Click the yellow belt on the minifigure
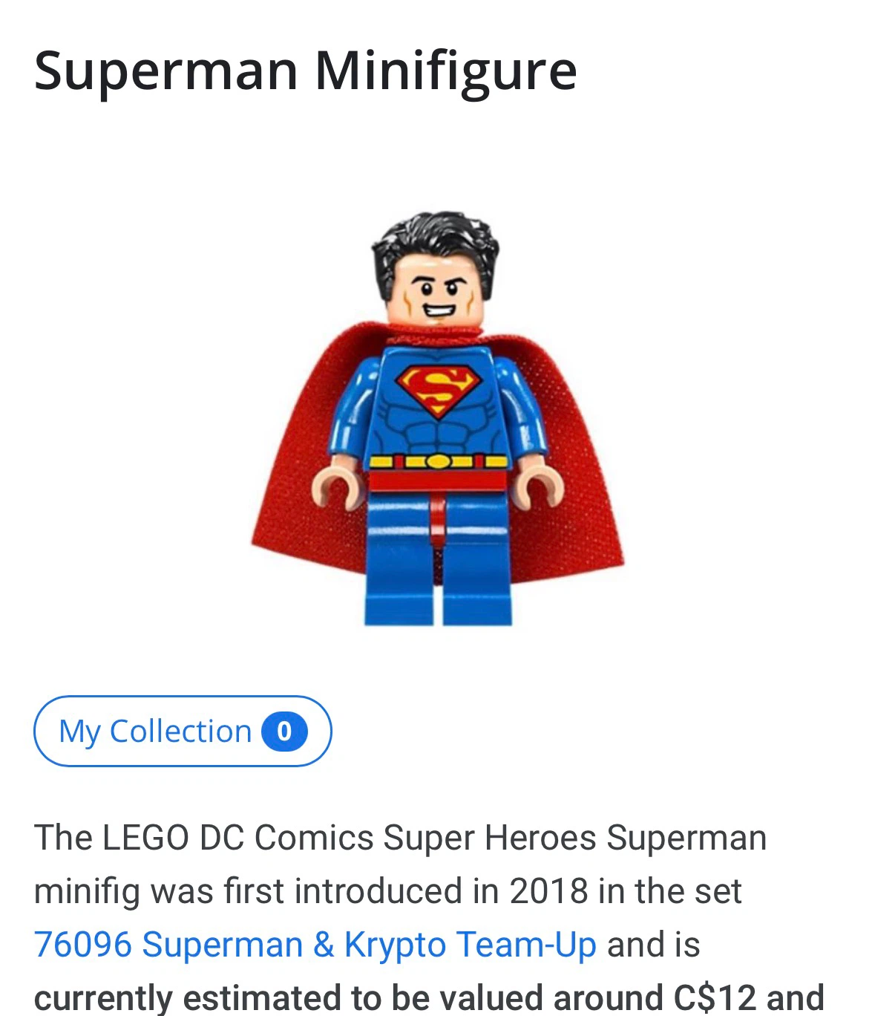Viewport: 875px width, 1016px height. pyautogui.click(x=439, y=462)
